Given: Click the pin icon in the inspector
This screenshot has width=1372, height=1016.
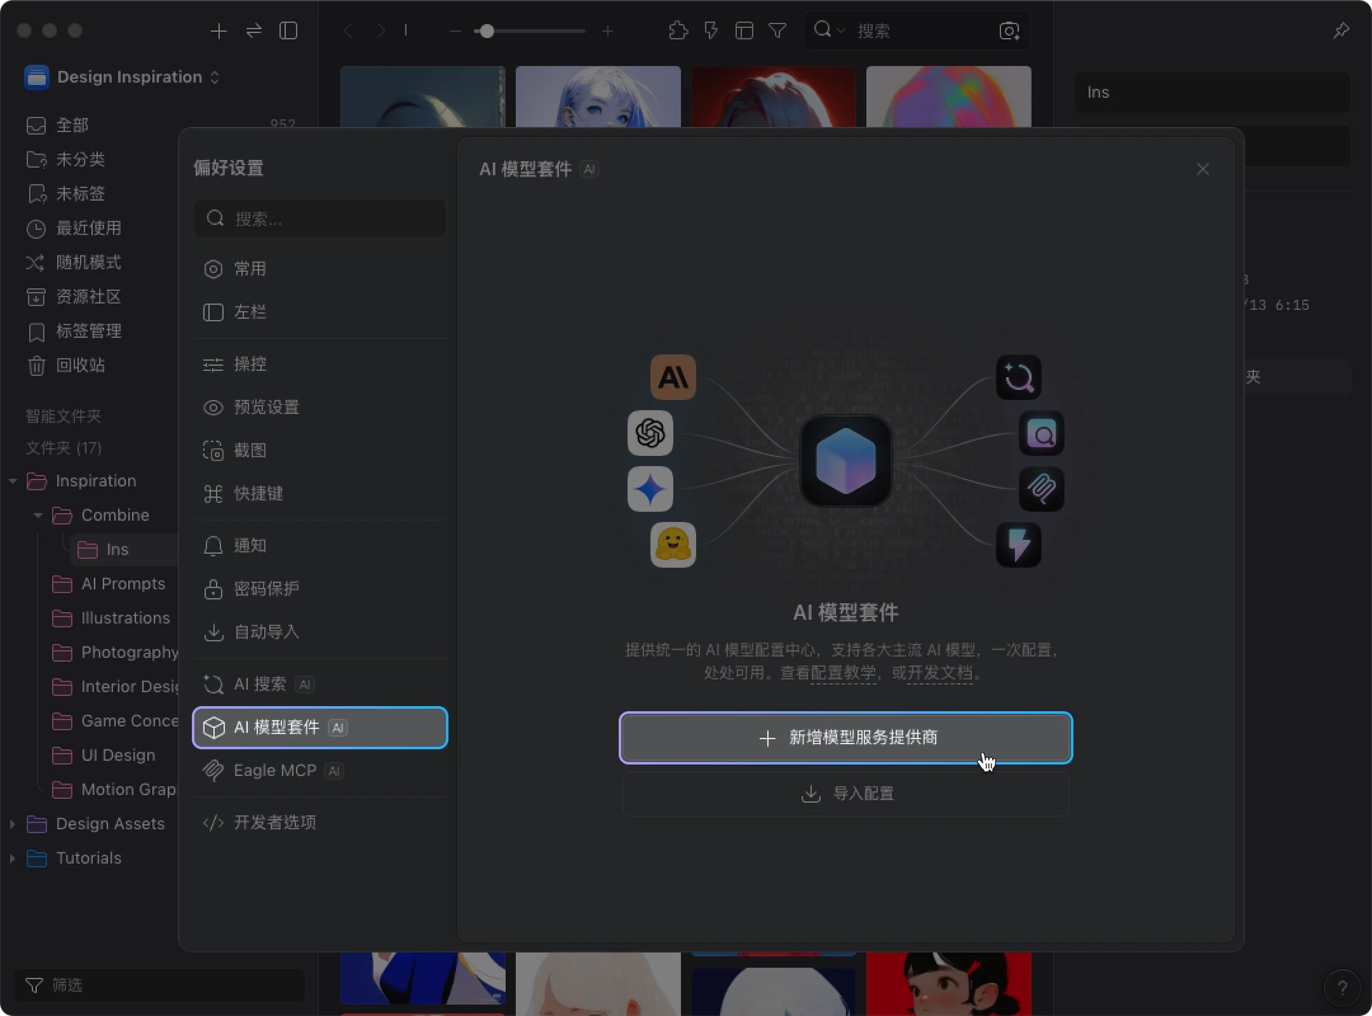Looking at the screenshot, I should tap(1341, 31).
